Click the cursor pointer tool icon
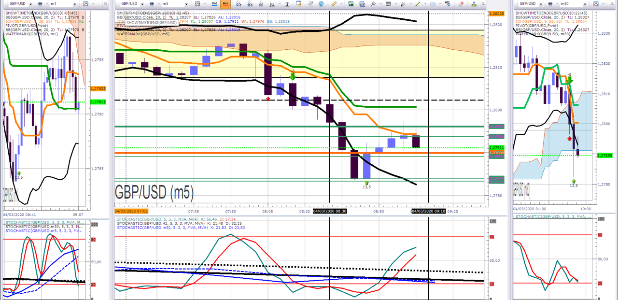618x300 pixels. click(261, 3)
